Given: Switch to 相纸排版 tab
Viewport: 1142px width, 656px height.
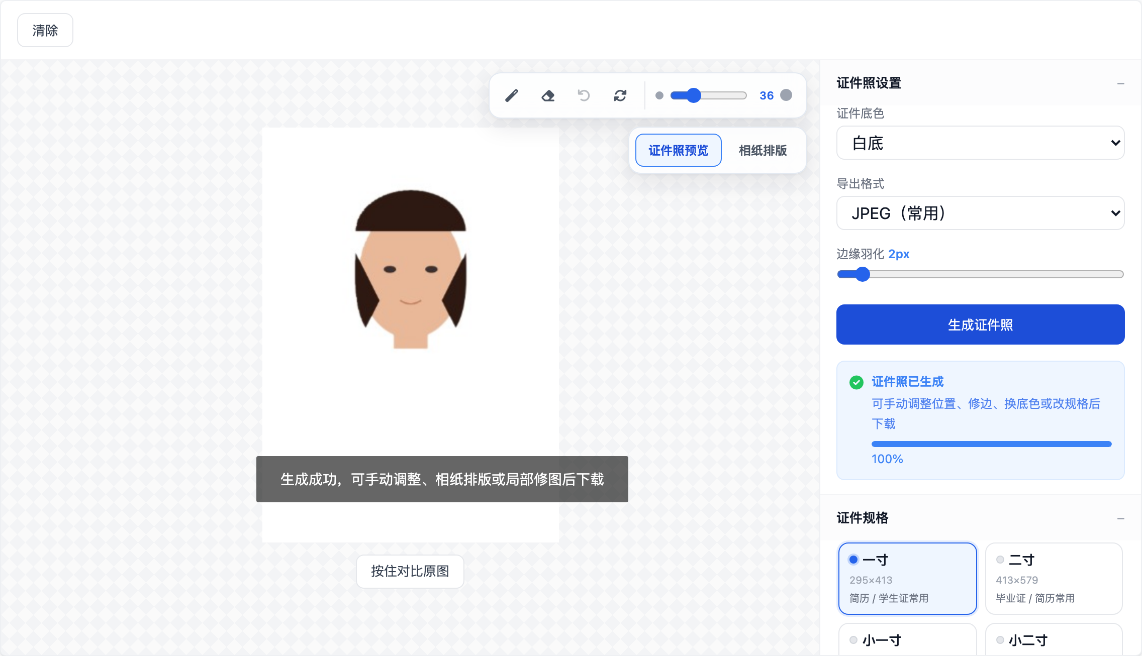Looking at the screenshot, I should (763, 150).
